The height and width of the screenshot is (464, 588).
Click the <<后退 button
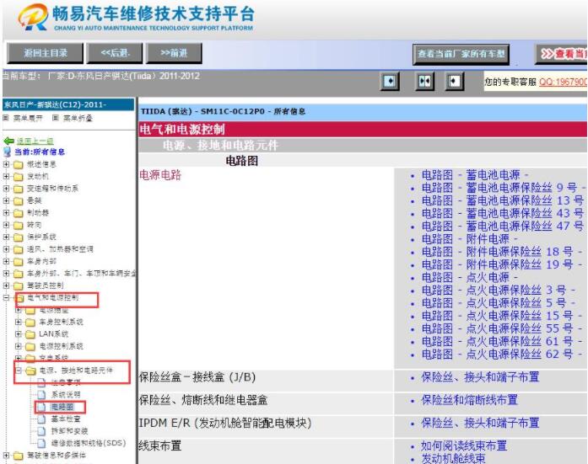click(115, 53)
